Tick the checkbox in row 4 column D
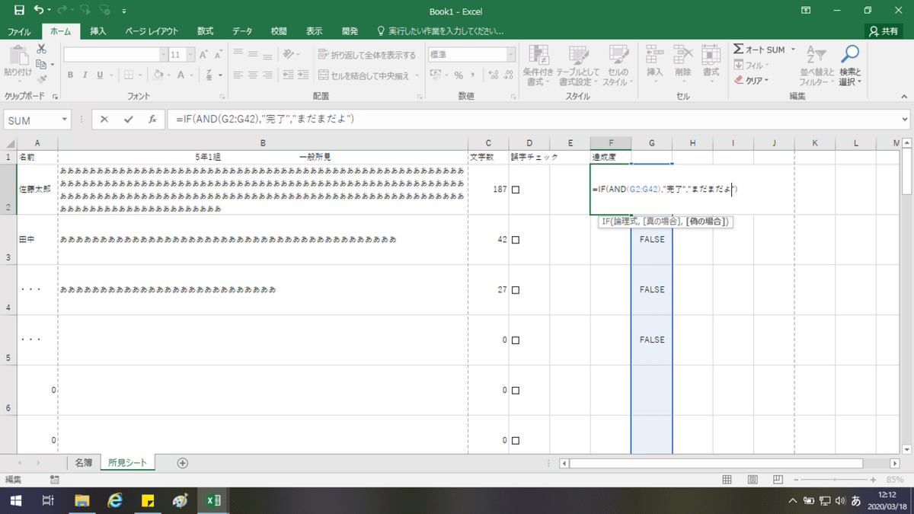The height and width of the screenshot is (514, 914). point(516,290)
